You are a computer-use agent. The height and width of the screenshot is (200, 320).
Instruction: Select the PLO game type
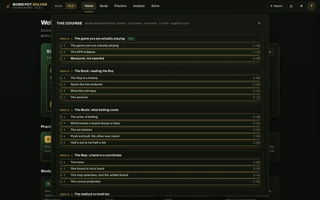coord(71,6)
